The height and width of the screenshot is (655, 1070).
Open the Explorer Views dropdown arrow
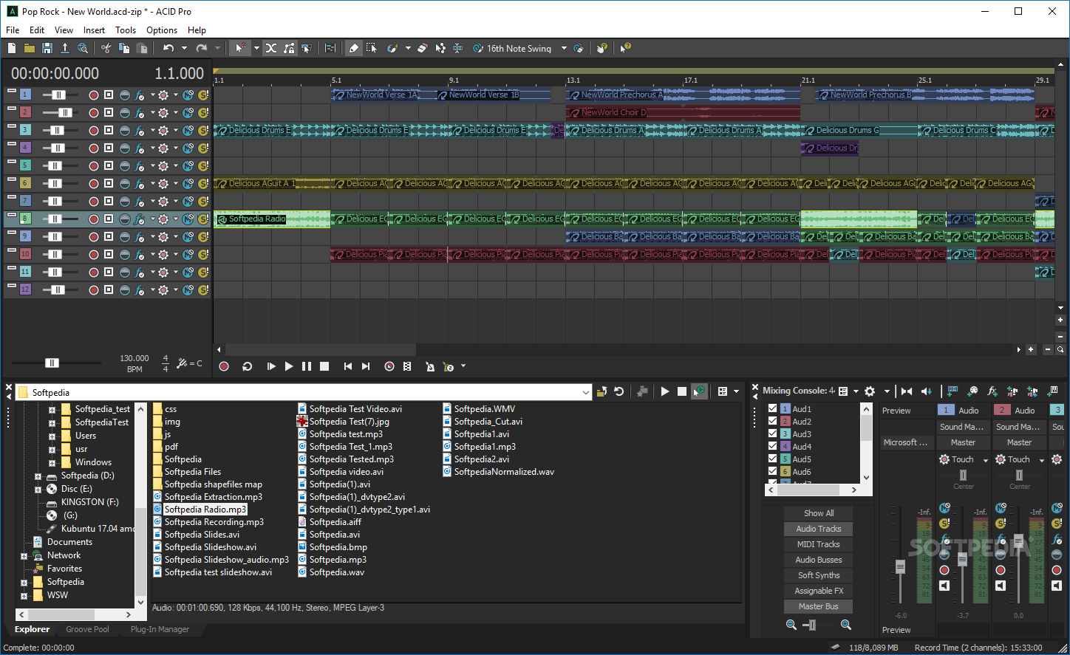click(737, 392)
